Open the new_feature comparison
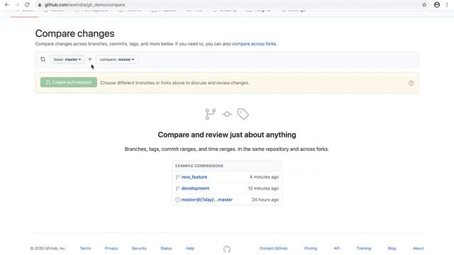The image size is (454, 255). (194, 177)
